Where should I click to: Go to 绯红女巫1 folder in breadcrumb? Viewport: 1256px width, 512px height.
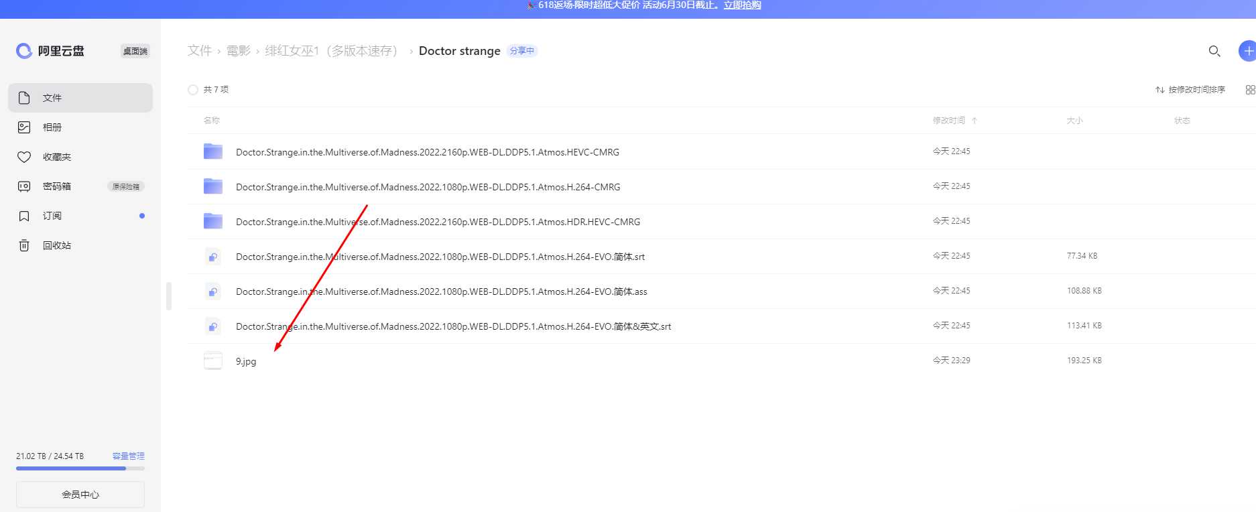pyautogui.click(x=331, y=51)
